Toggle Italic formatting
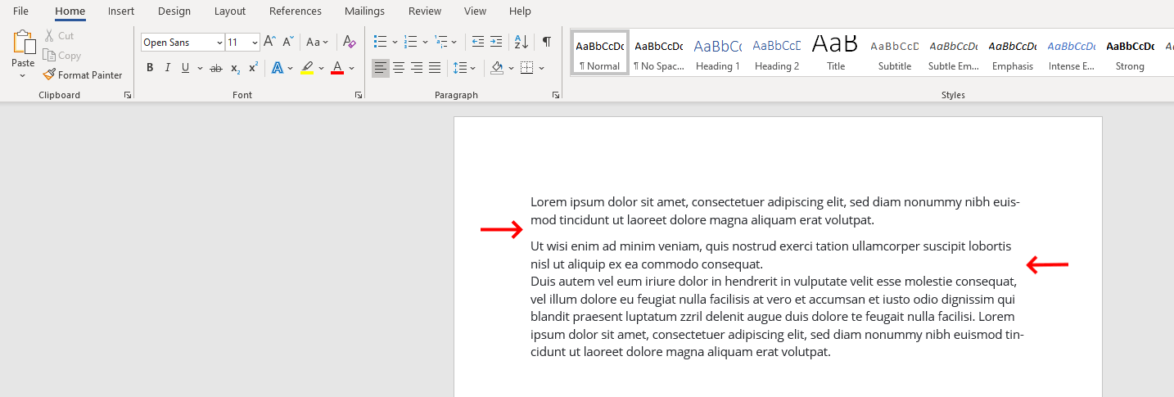This screenshot has width=1174, height=397. click(x=168, y=68)
